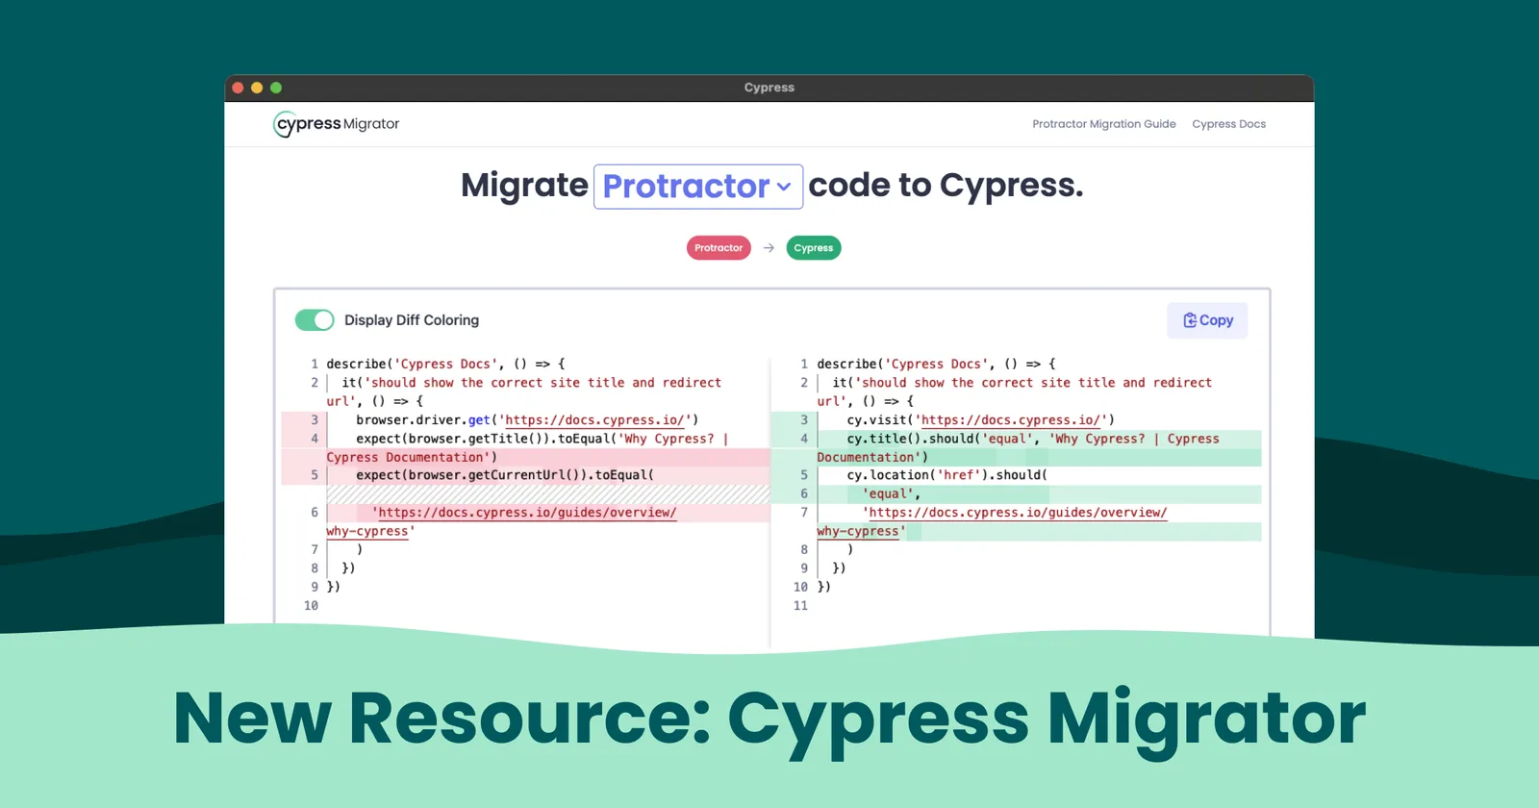Click the 'equal', line in right editor

point(891,494)
